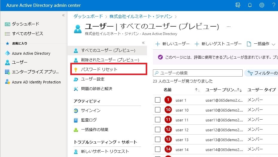Click the Azure AD Identity Protection icon
The image size is (278, 157).
point(7,82)
